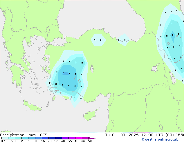
Task: Select the 20–25 mm legend swatch
Action: [52, 138]
